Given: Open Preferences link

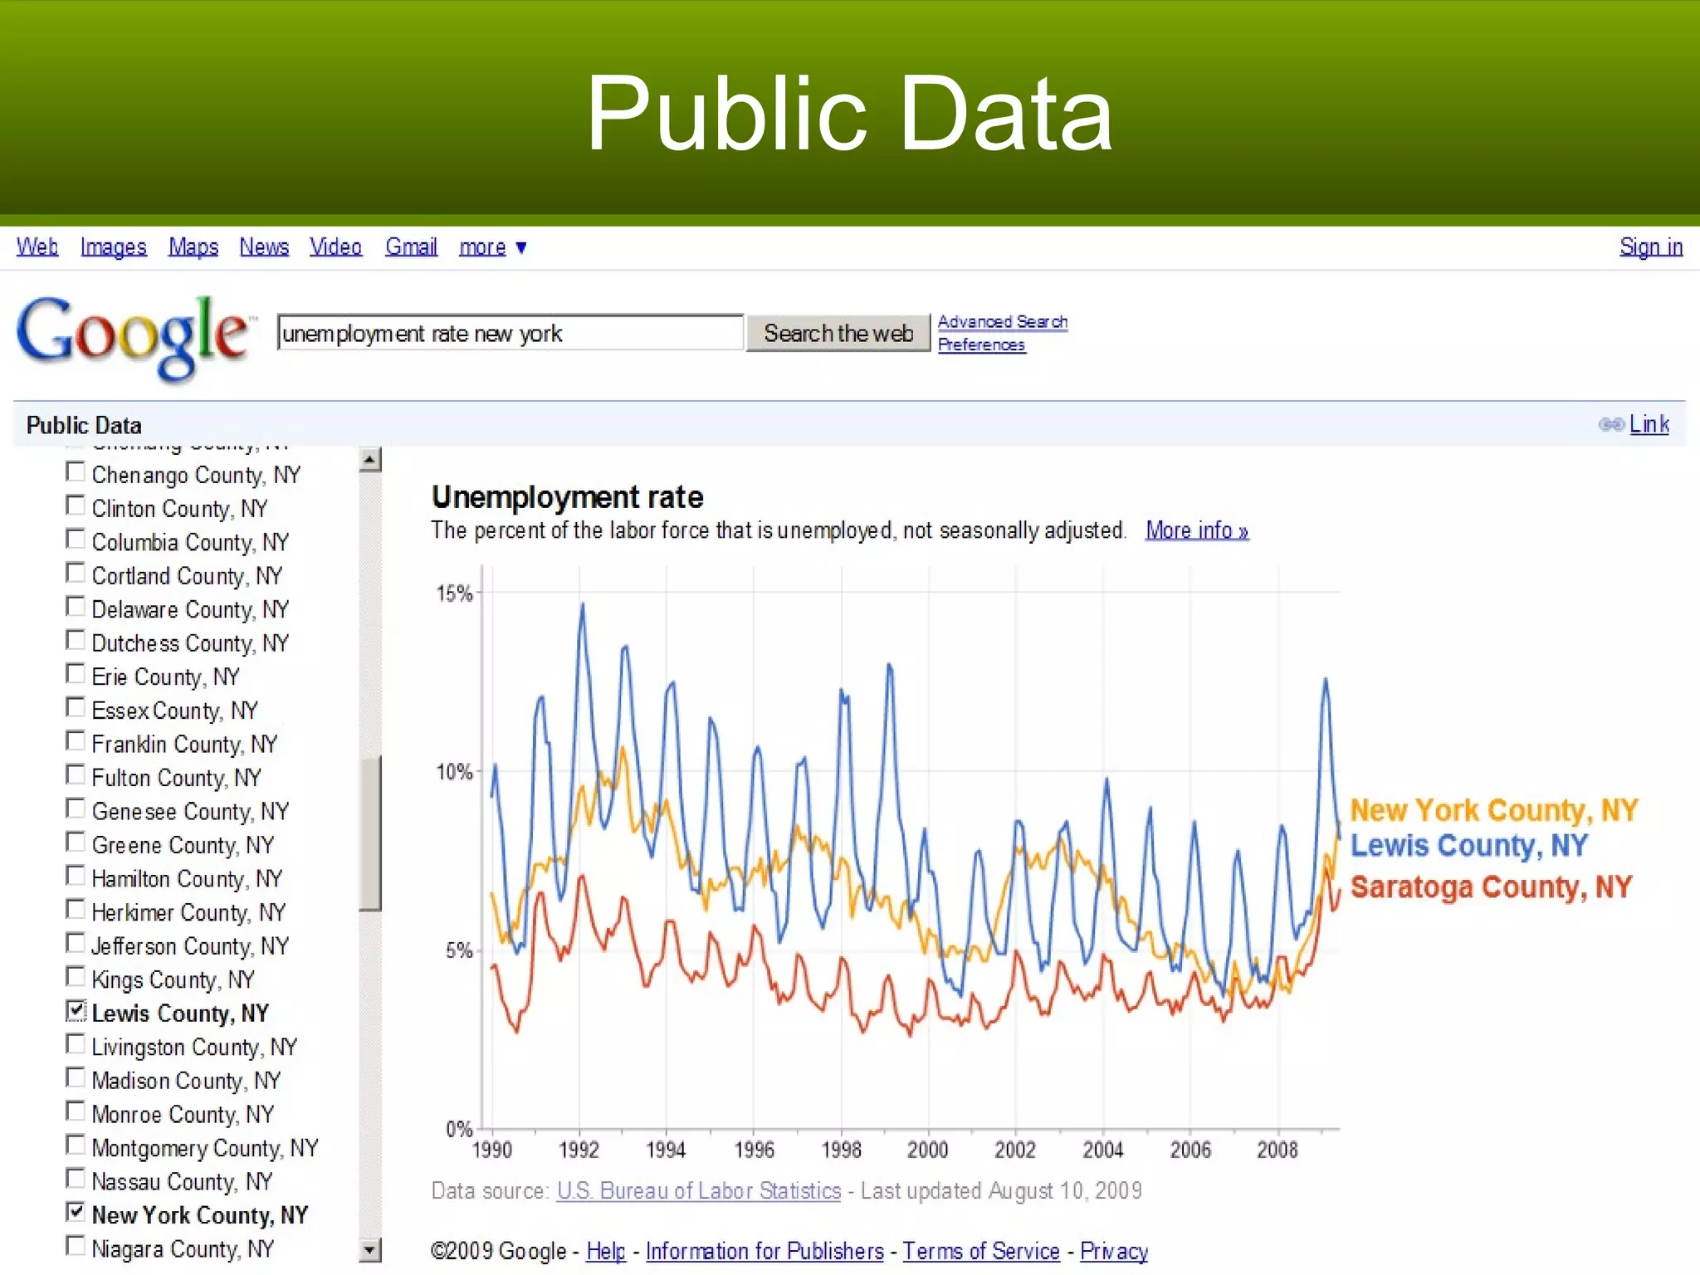Looking at the screenshot, I should 982,344.
